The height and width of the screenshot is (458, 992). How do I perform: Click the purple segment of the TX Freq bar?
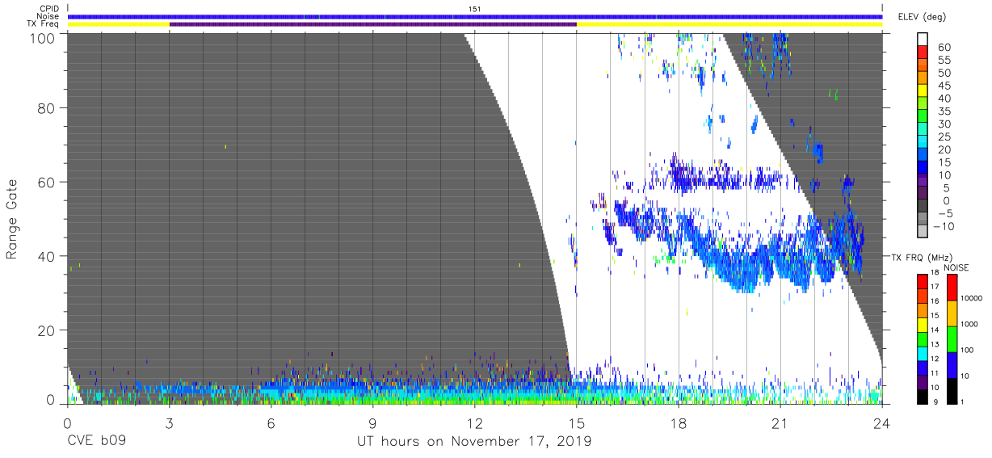(x=373, y=24)
